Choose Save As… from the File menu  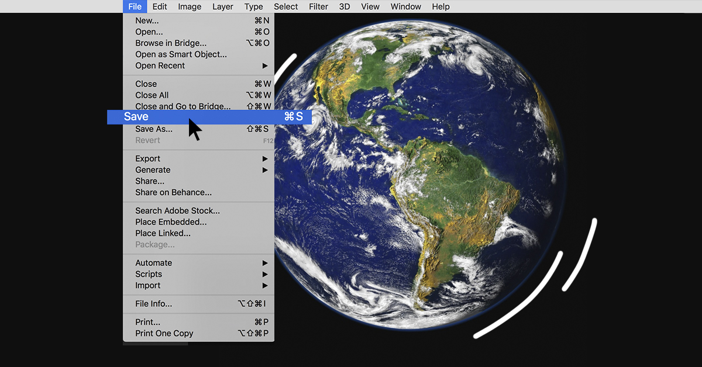[154, 129]
